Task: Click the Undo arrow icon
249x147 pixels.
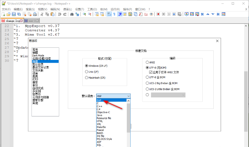Action: [x=59, y=14]
